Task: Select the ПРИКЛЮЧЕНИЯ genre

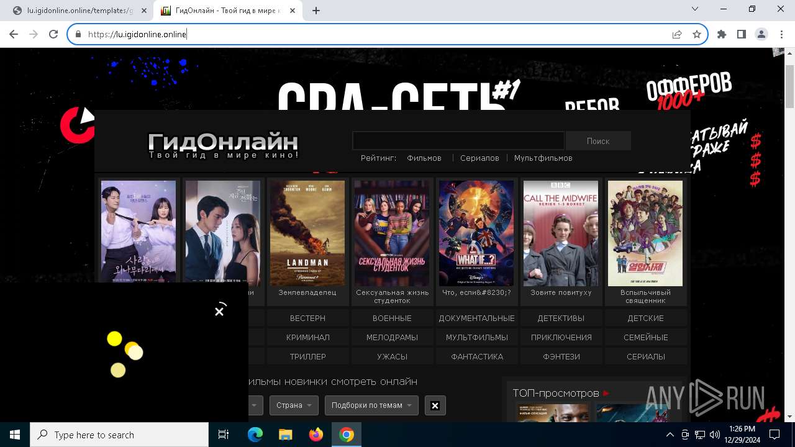Action: (x=561, y=337)
